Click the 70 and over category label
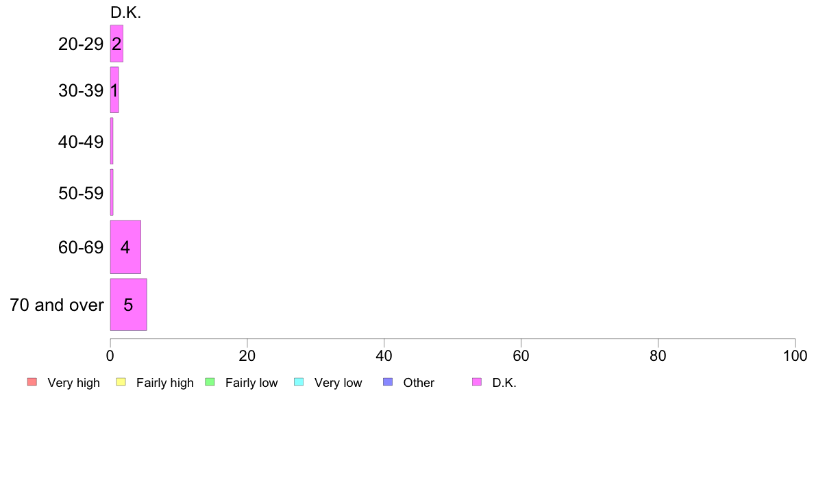 [57, 305]
